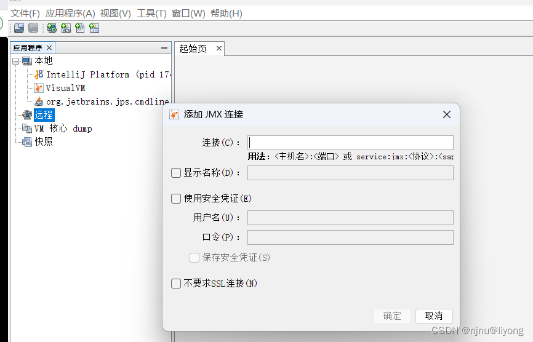Open the 窗口(W) menu
The width and height of the screenshot is (533, 342).
click(x=188, y=14)
